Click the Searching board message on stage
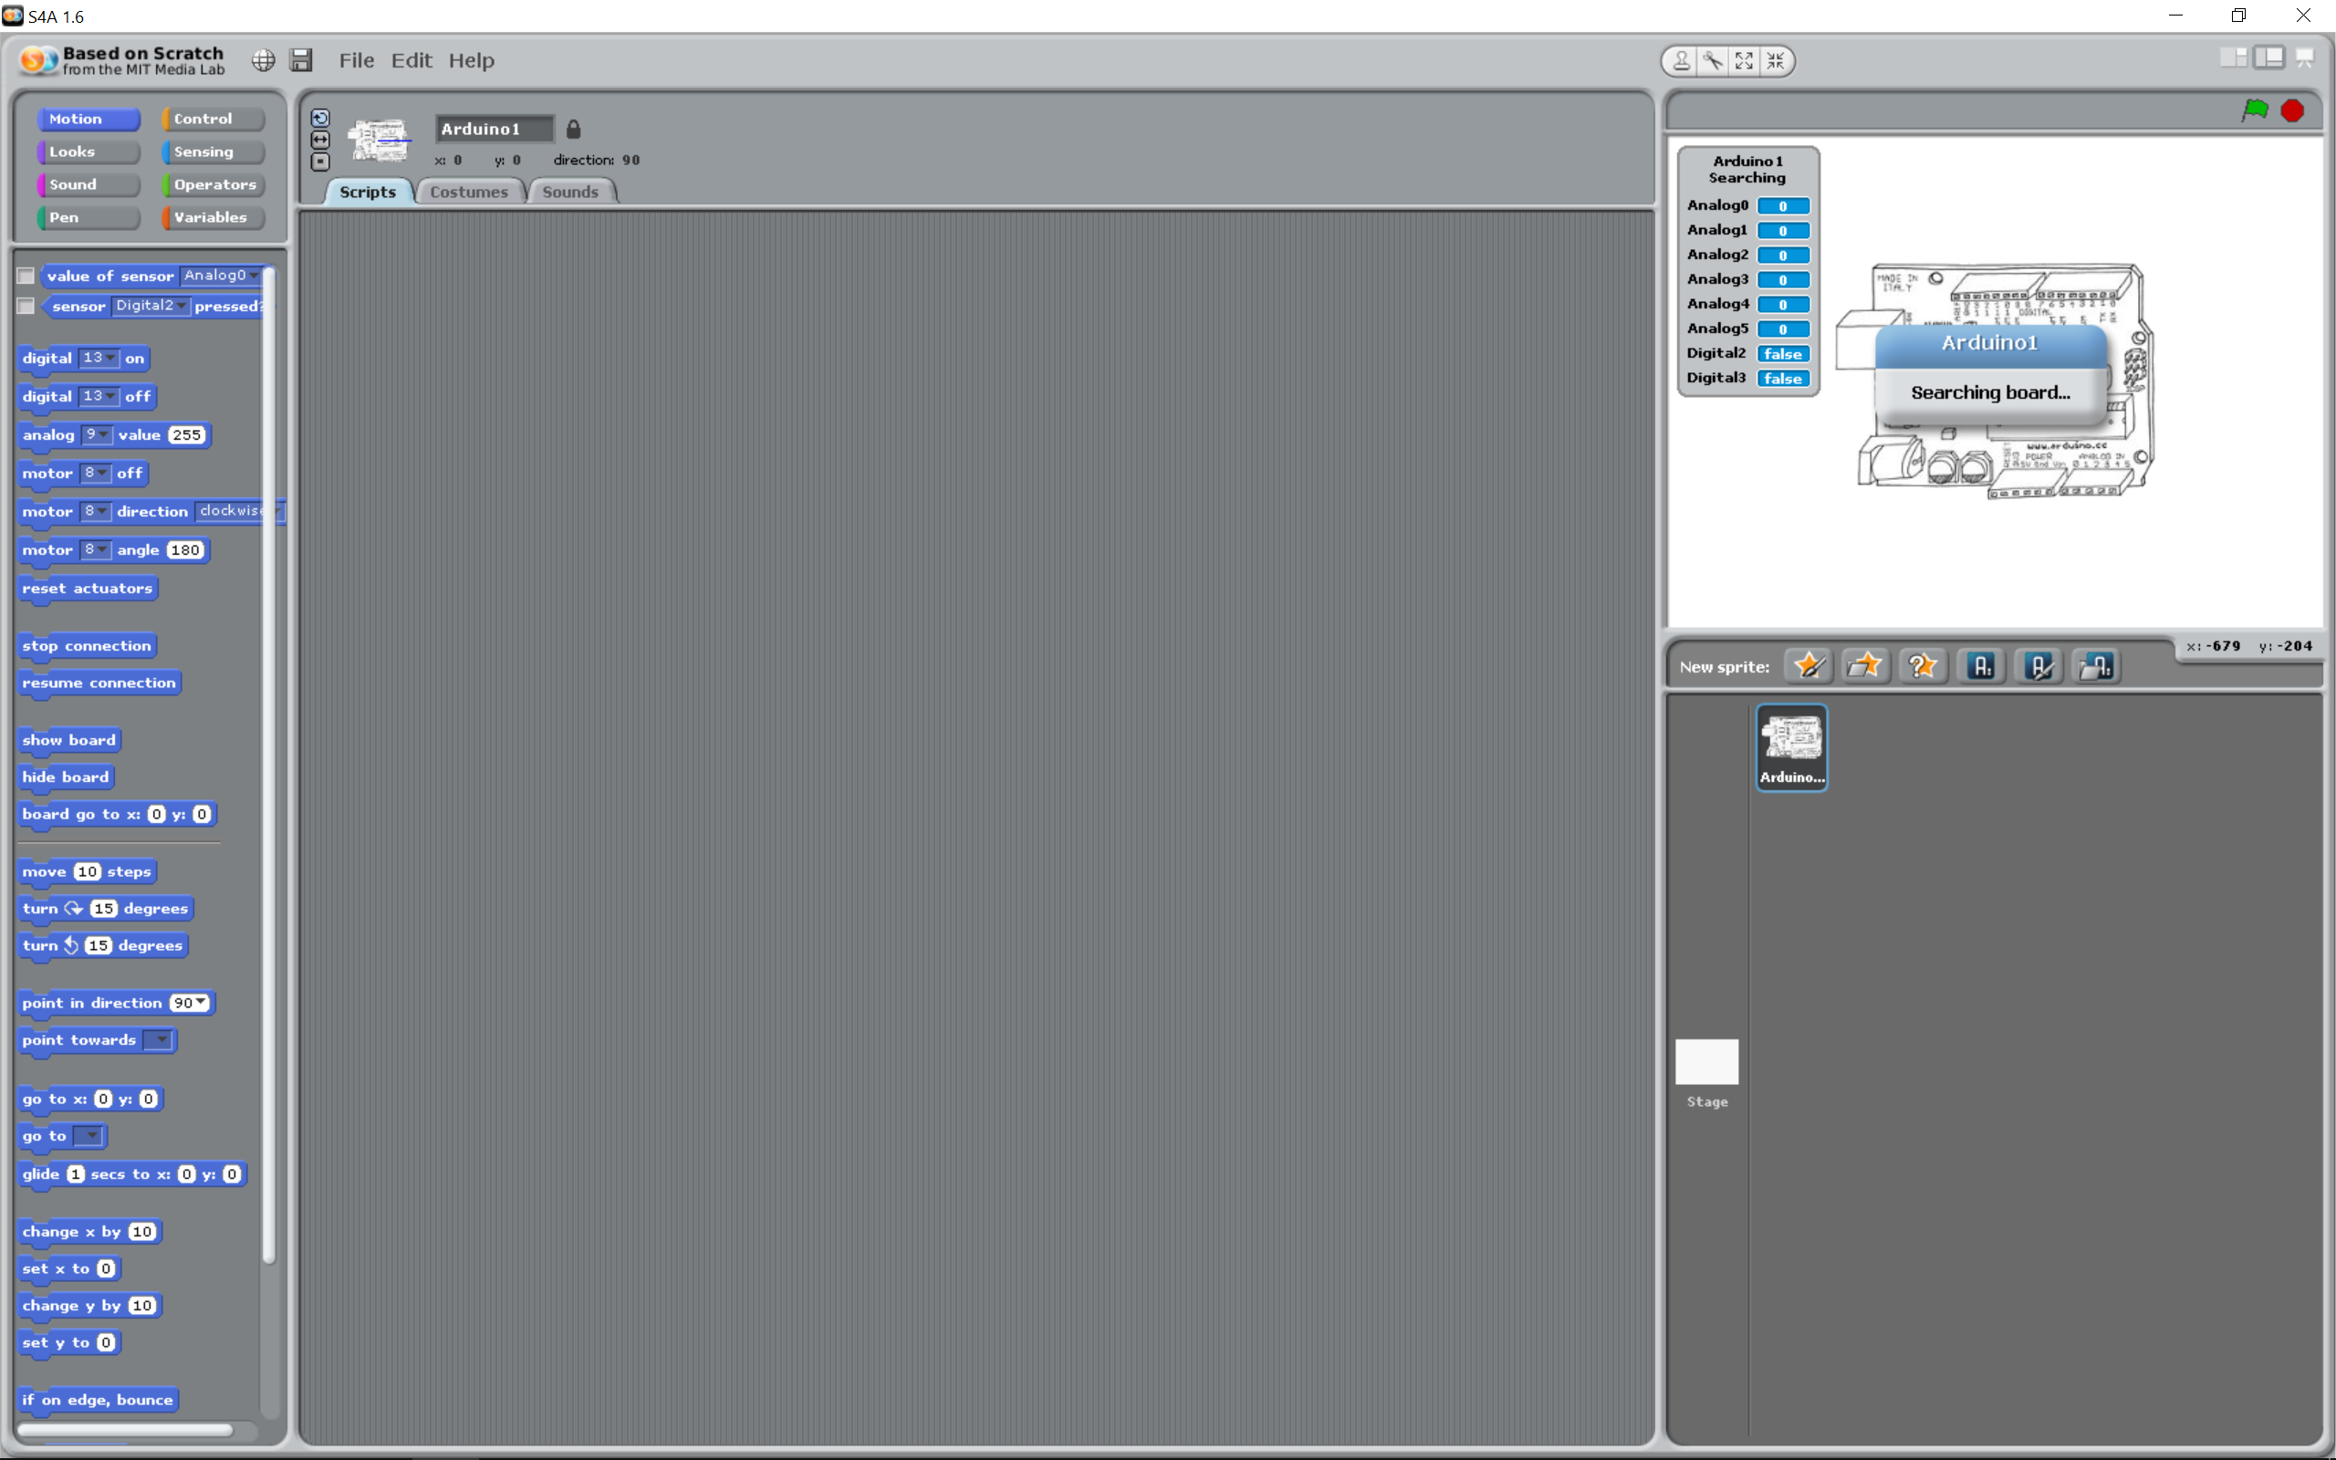 click(1990, 392)
